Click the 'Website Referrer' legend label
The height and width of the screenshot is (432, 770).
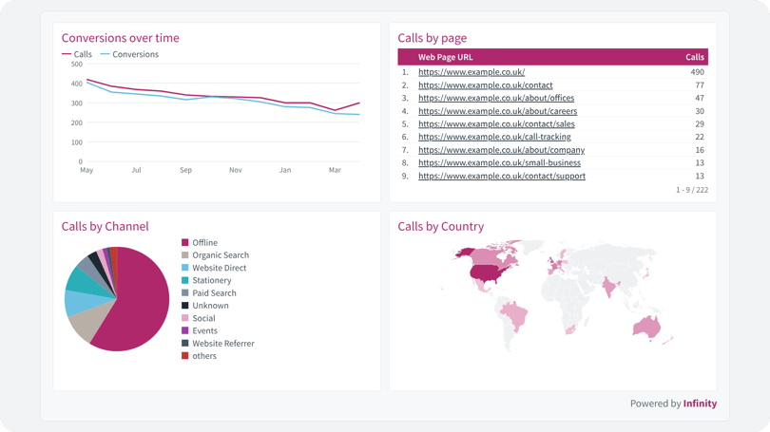pyautogui.click(x=223, y=344)
